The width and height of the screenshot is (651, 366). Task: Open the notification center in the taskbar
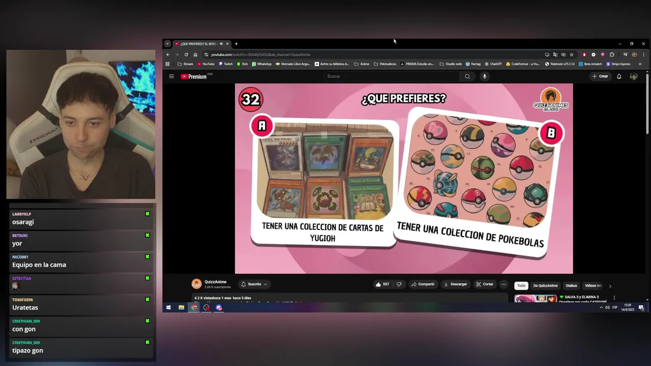pos(641,308)
